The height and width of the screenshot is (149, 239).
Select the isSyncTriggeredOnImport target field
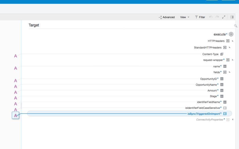[x=204, y=114]
